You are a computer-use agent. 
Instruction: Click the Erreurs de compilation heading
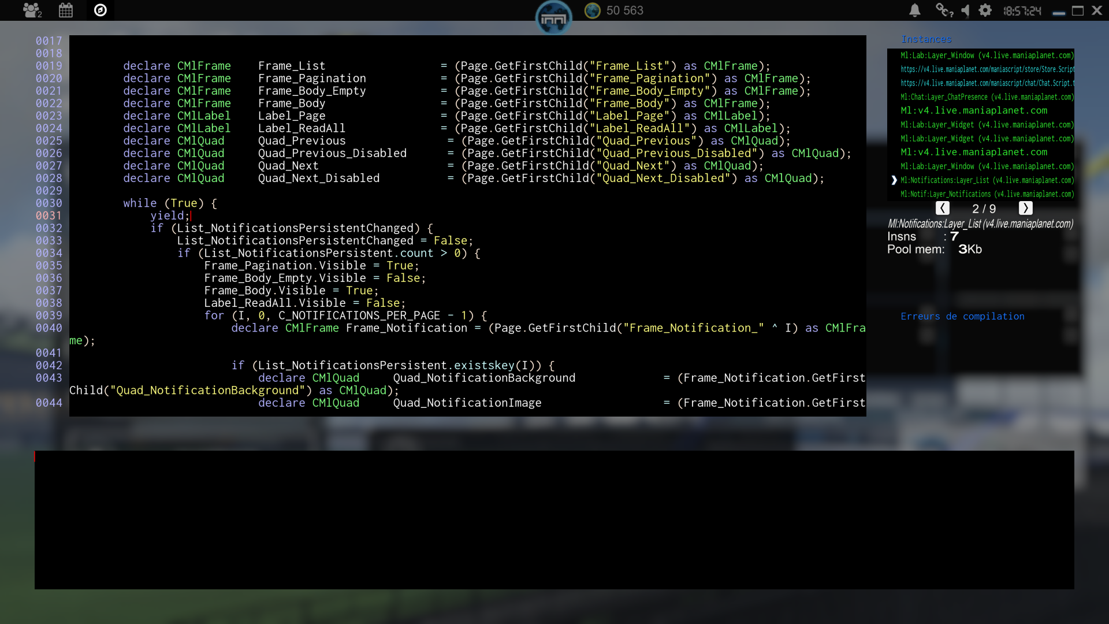coord(962,316)
